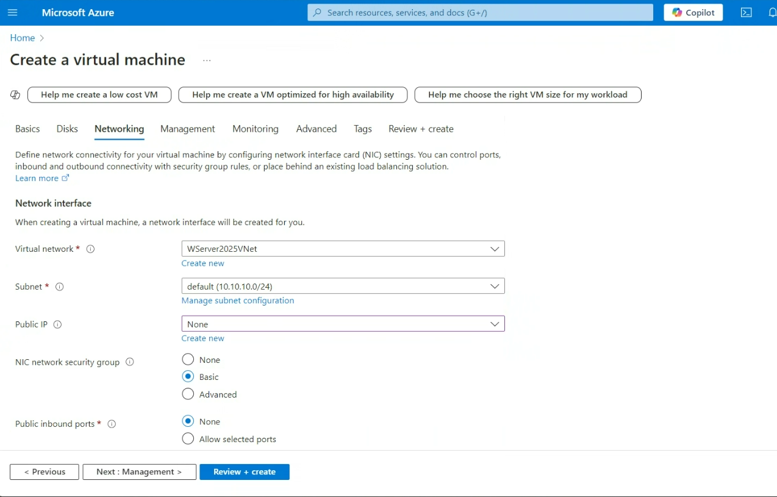Click the Public inbound ports info icon
Screen dimensions: 777x497
pyautogui.click(x=112, y=424)
